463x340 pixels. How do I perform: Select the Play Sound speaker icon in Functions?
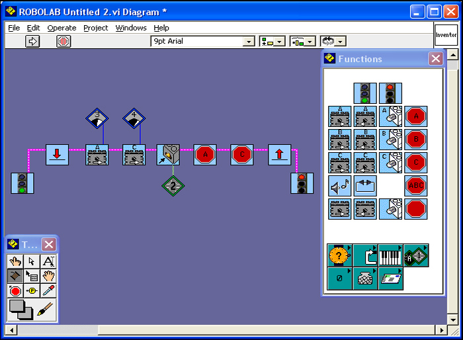point(340,185)
